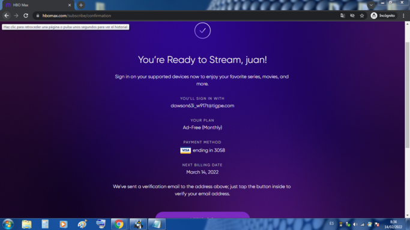Screen dimensions: 410x230
Task: Open the network signal tray icon
Action: [x=362, y=224]
